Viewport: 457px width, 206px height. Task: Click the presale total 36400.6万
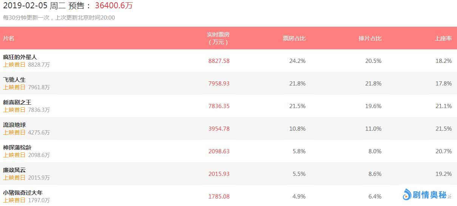click(114, 6)
